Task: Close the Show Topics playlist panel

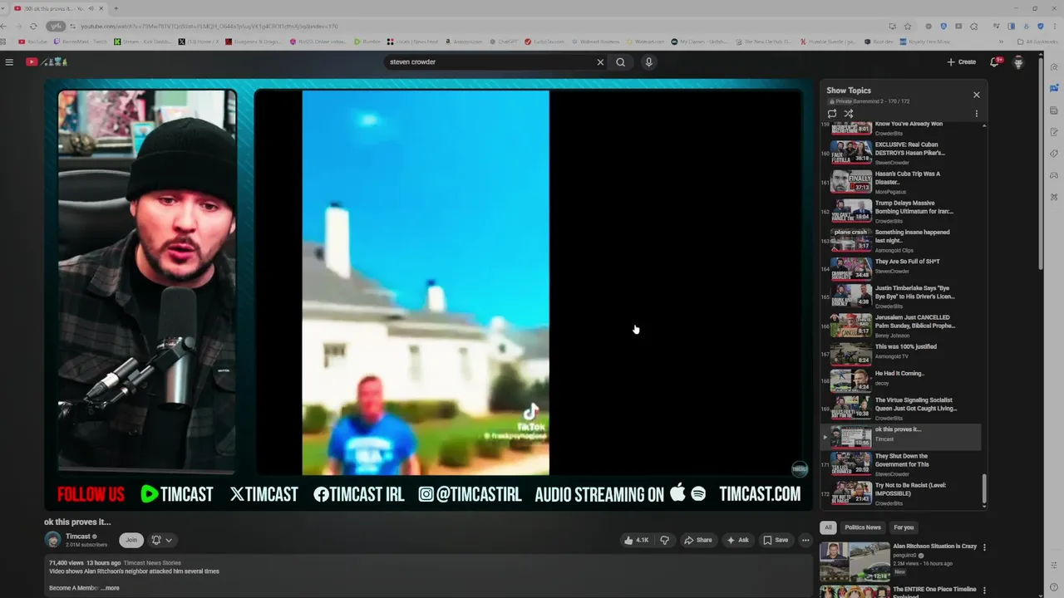Action: 977,95
